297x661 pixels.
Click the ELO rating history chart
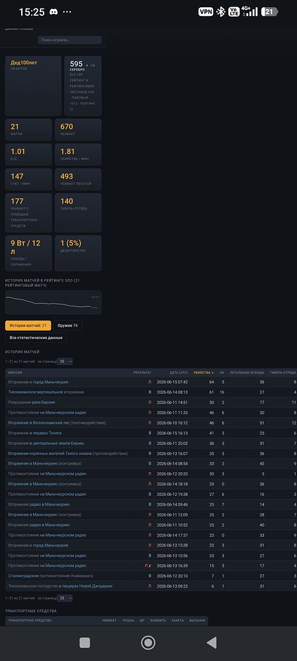[x=53, y=302]
